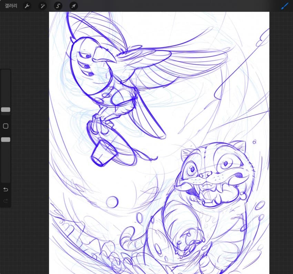This screenshot has width=293, height=274.
Task: Tap the square modify button in sidebar
Action: tap(6, 126)
